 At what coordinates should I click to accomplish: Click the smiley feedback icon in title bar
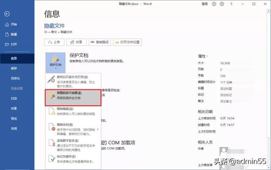click(x=214, y=4)
